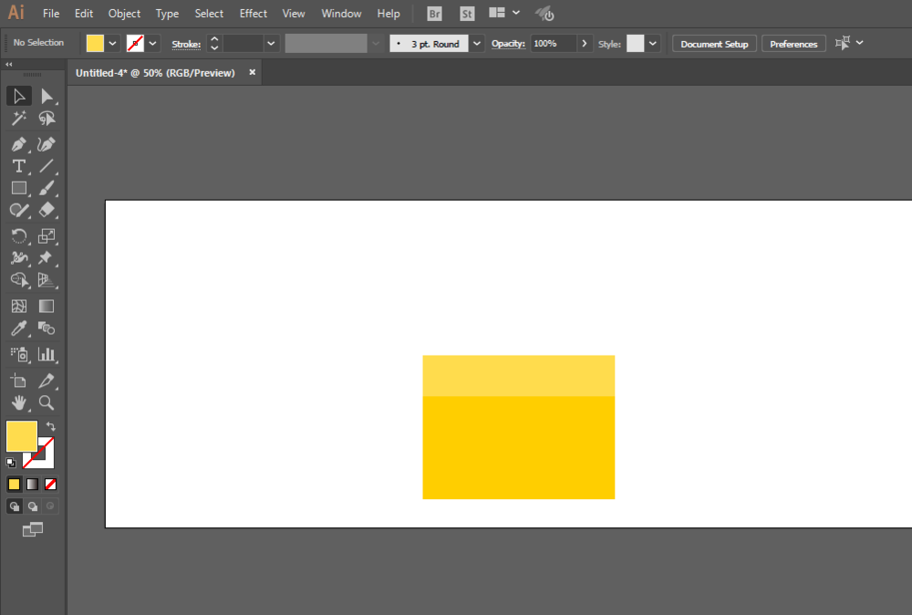Image resolution: width=912 pixels, height=615 pixels.
Task: Open the Object menu
Action: coord(124,14)
